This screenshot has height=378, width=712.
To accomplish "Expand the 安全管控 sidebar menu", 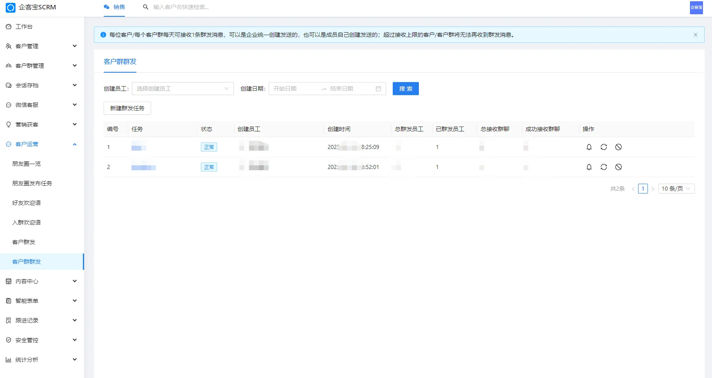I will coord(42,340).
